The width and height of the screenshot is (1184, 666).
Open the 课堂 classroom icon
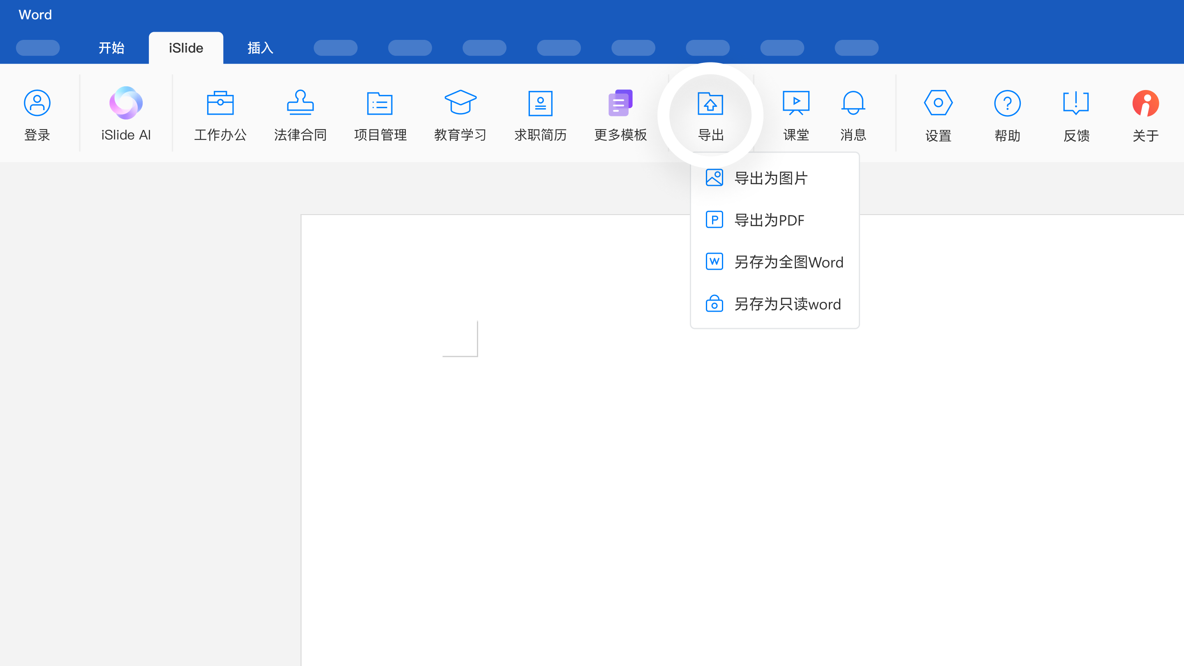click(796, 115)
